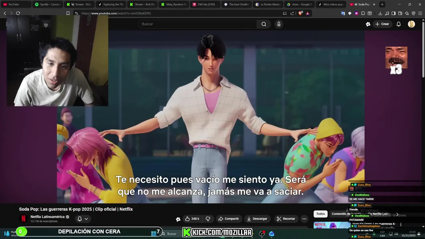This screenshot has height=239, width=425.
Task: Activate voice search microphone icon
Action: pyautogui.click(x=279, y=24)
